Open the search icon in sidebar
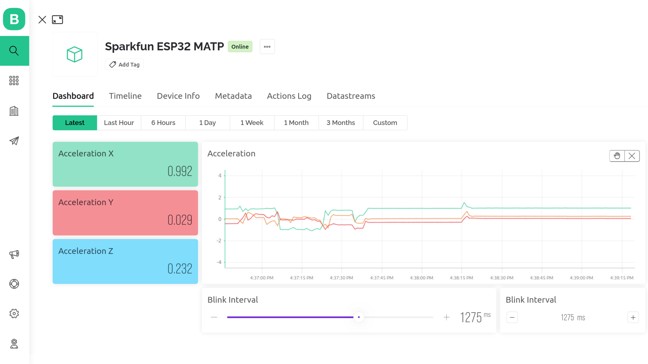 (x=14, y=51)
